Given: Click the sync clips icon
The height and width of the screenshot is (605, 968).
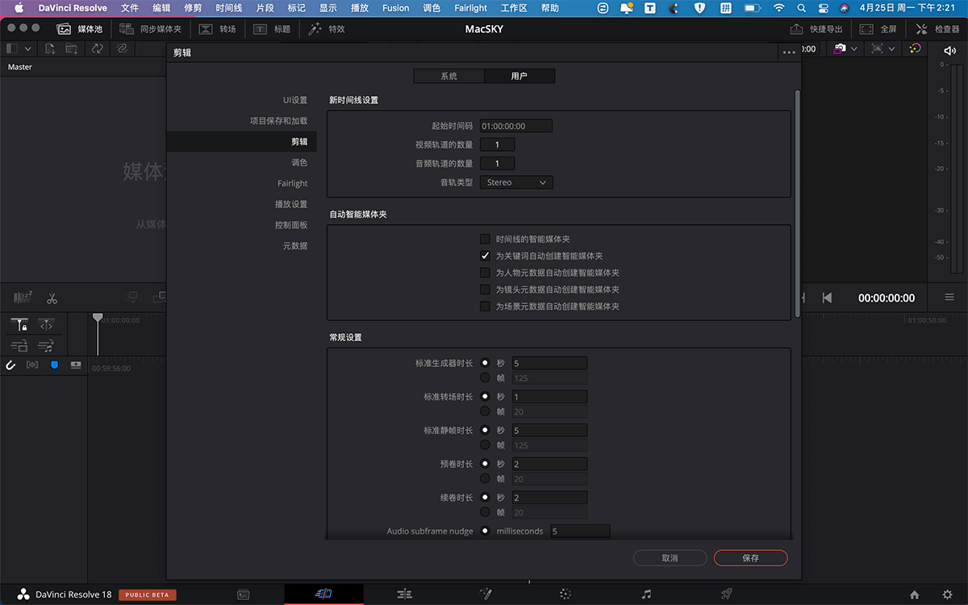Looking at the screenshot, I should click(98, 48).
